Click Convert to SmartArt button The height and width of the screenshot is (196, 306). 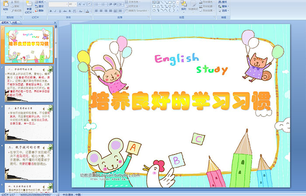coord(137,10)
